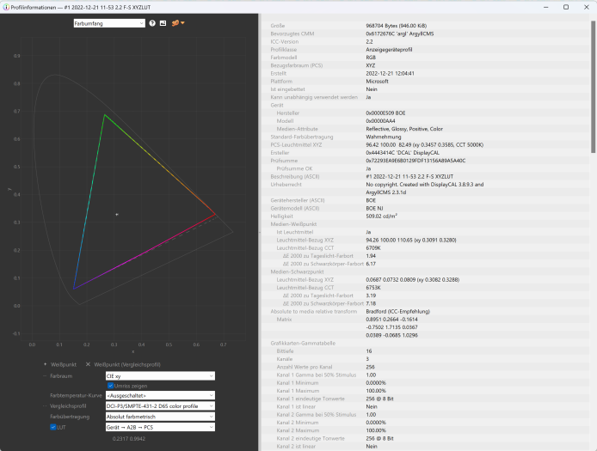Toggle the Umriss zeigen checkbox

(x=111, y=386)
